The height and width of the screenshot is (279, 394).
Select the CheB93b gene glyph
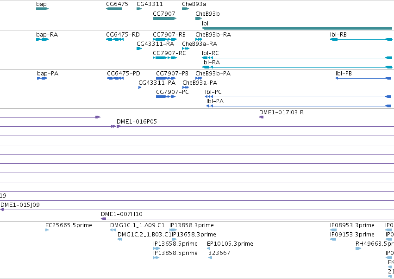tap(199, 19)
